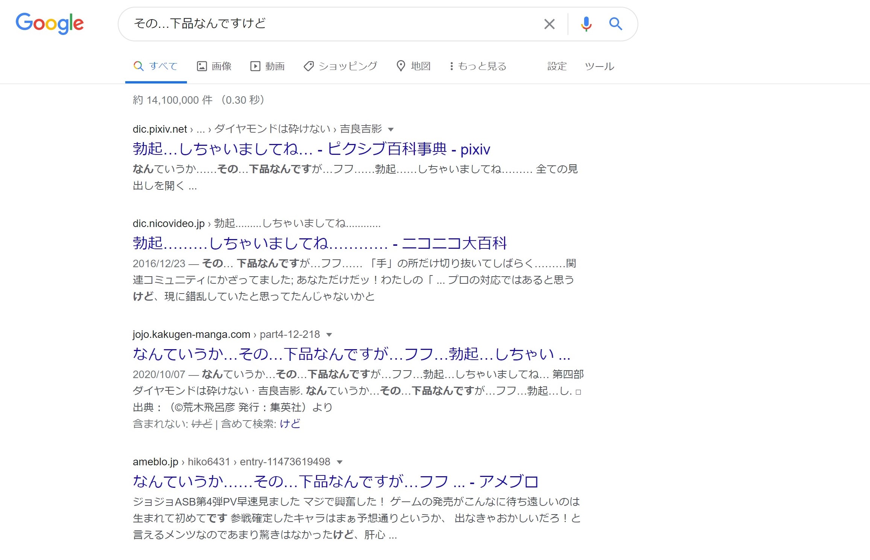Open the jojo.kakugen-manga.com result title
Image resolution: width=870 pixels, height=560 pixels.
click(x=352, y=354)
